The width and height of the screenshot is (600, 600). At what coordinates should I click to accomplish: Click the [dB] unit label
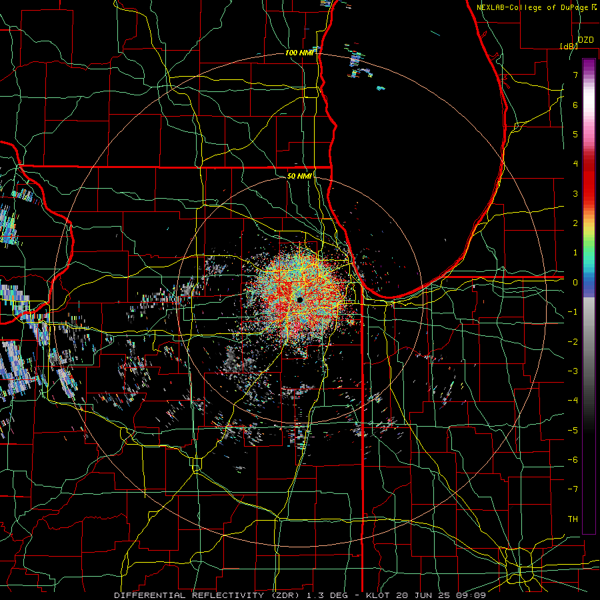tap(569, 46)
